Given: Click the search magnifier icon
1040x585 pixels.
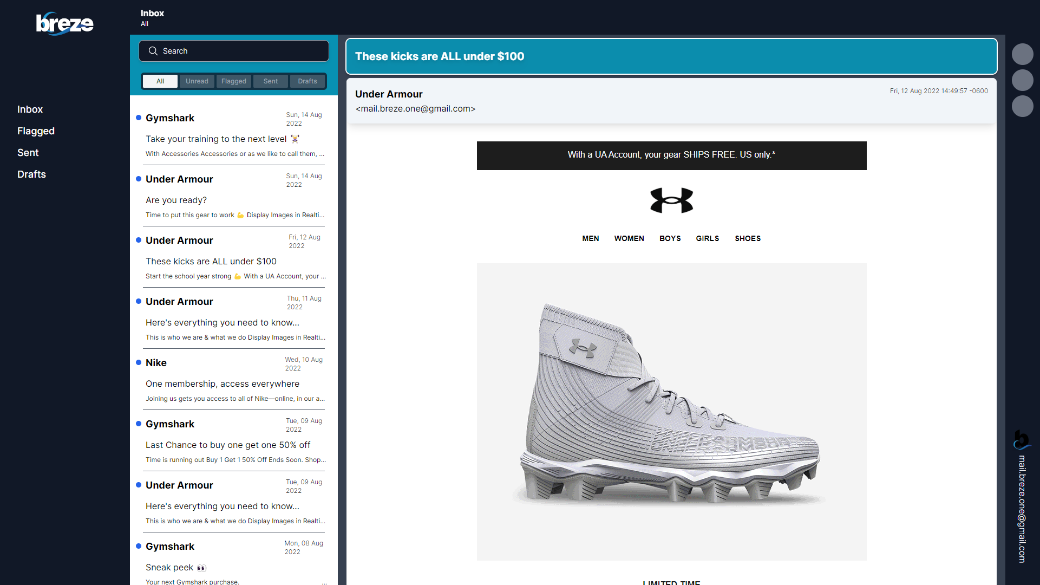Looking at the screenshot, I should point(153,51).
